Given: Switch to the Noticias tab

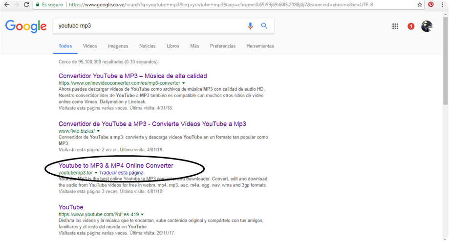Looking at the screenshot, I should point(148,46).
